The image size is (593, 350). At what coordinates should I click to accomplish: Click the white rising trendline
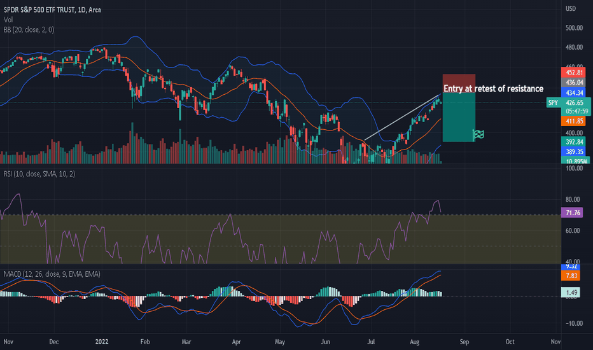401,117
